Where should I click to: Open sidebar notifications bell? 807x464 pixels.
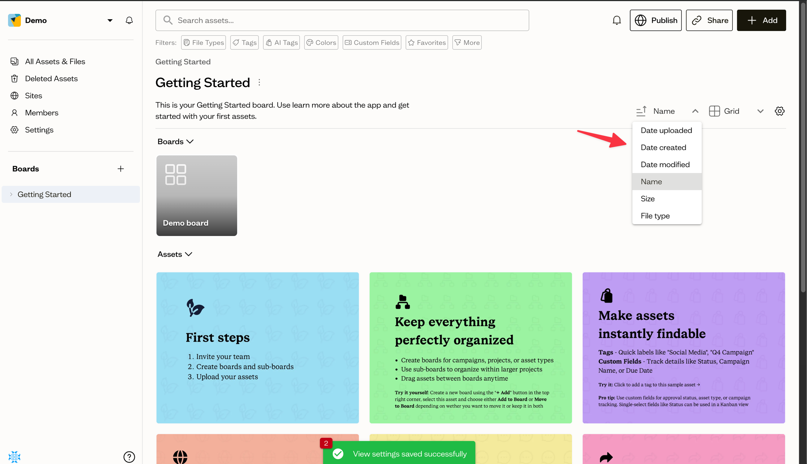coord(129,21)
